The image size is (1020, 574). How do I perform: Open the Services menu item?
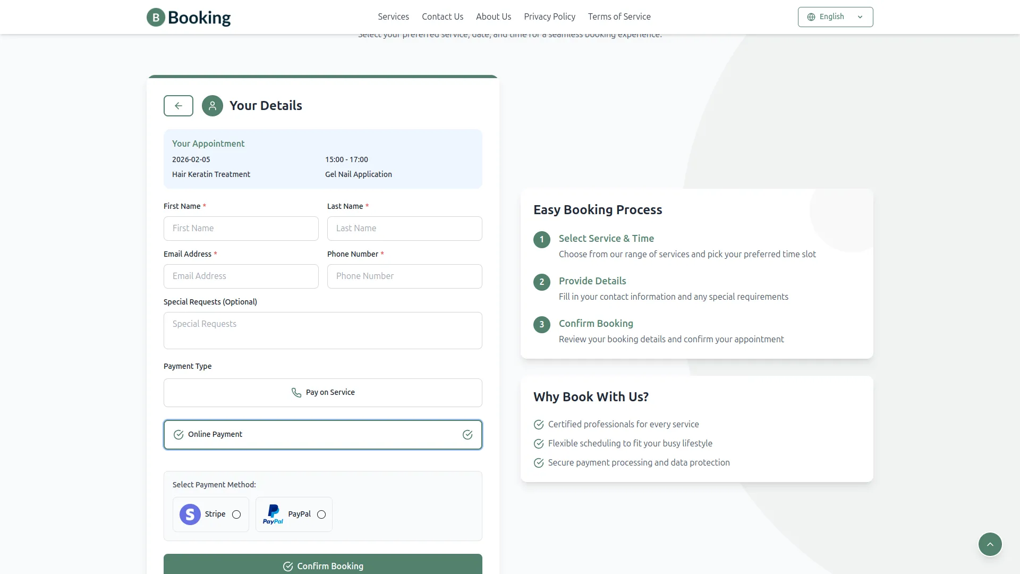click(x=393, y=17)
